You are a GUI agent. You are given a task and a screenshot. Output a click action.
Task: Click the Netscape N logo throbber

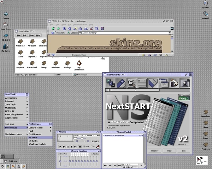[x=172, y=29]
